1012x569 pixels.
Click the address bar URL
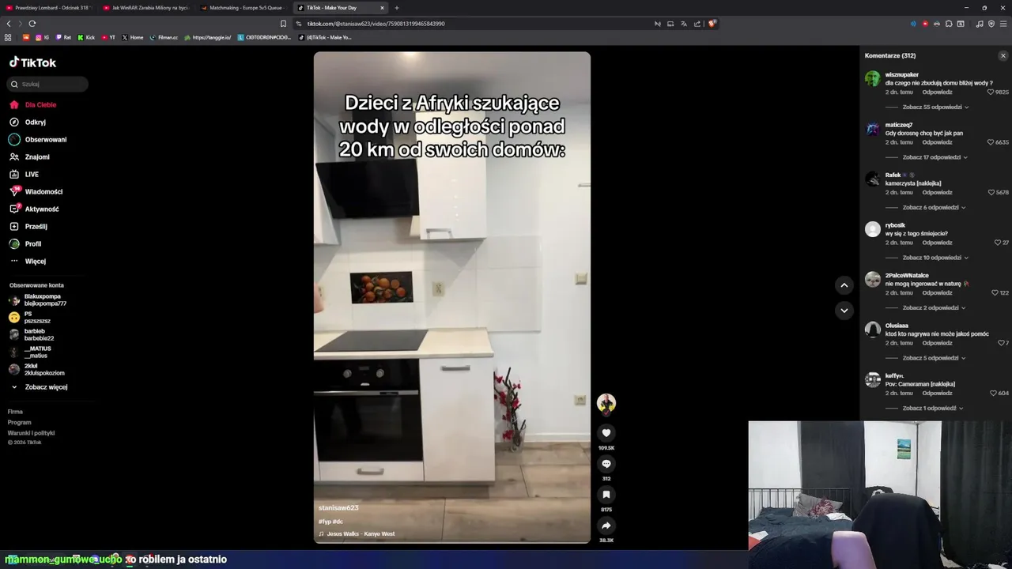376,24
